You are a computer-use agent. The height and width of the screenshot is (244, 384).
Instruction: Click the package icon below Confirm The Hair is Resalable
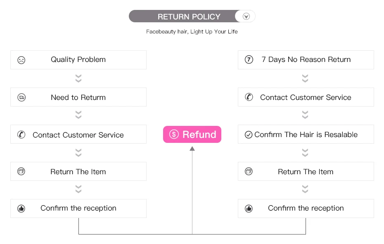(249, 171)
